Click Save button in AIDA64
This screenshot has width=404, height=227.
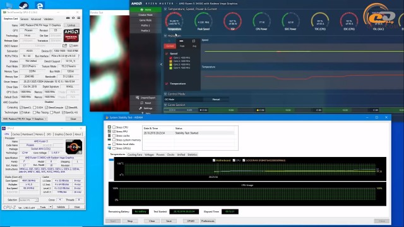pyautogui.click(x=169, y=221)
